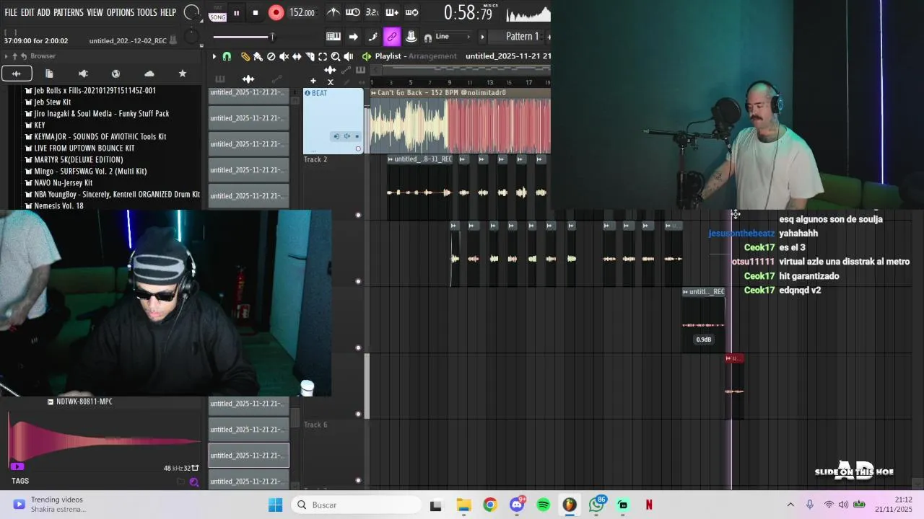
Task: Select Pattern 1 in the pattern picker
Action: pos(522,37)
